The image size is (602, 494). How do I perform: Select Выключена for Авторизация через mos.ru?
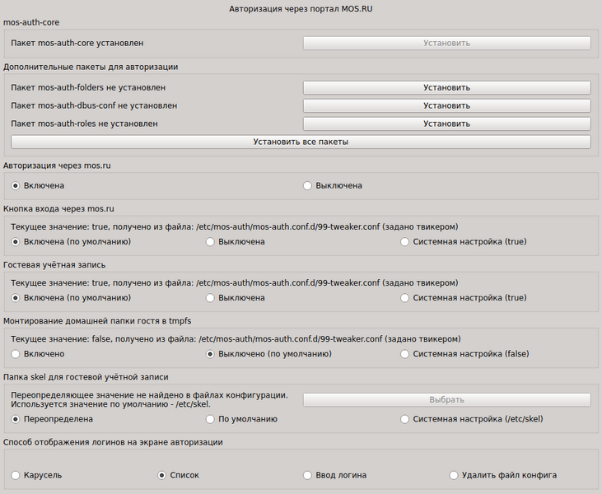click(x=308, y=186)
